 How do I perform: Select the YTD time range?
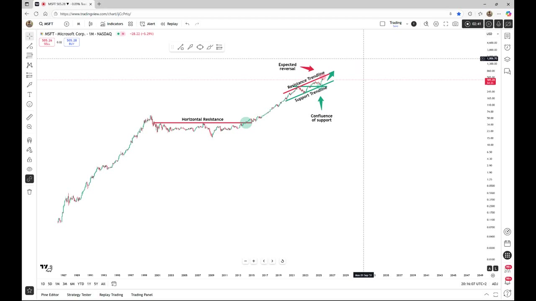[80, 284]
